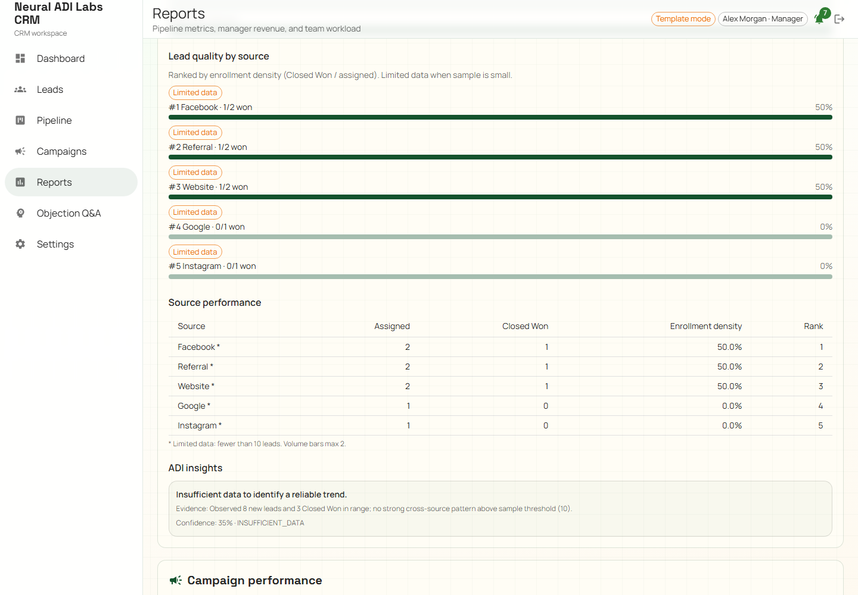This screenshot has width=858, height=595.
Task: Click the 'Facebook *' table row name
Action: 198,347
